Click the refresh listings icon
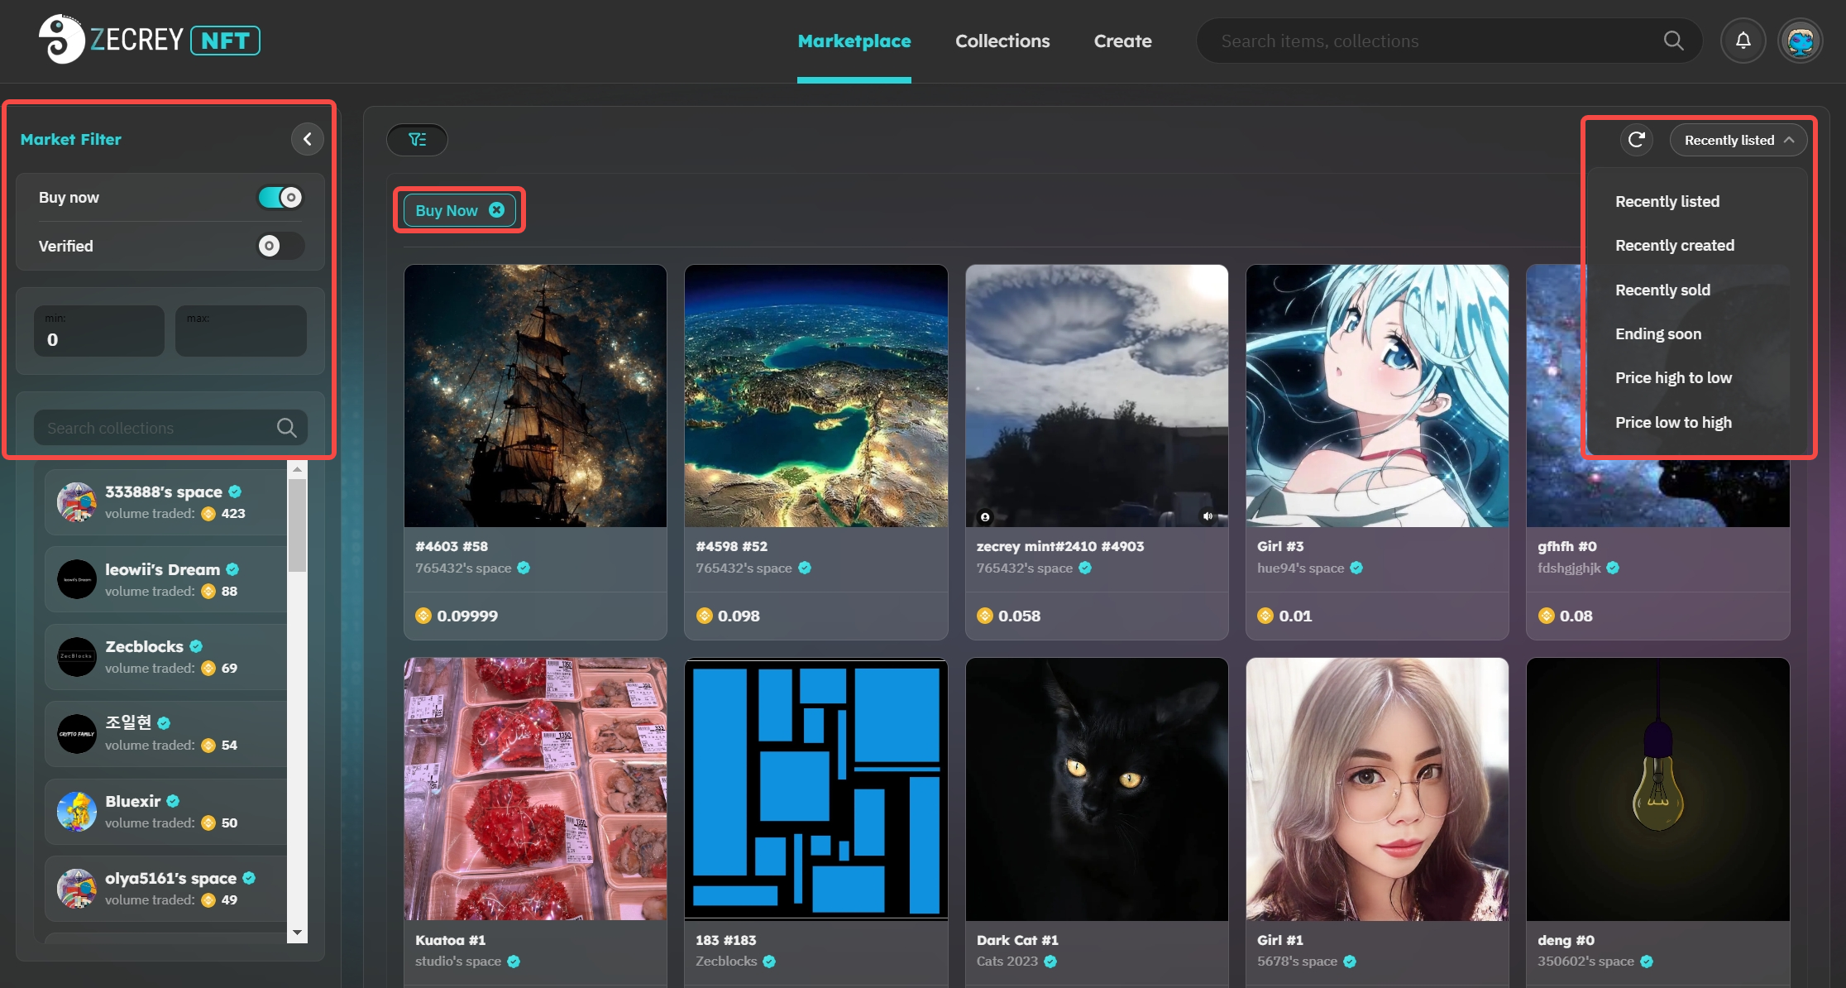This screenshot has height=988, width=1846. (x=1636, y=140)
